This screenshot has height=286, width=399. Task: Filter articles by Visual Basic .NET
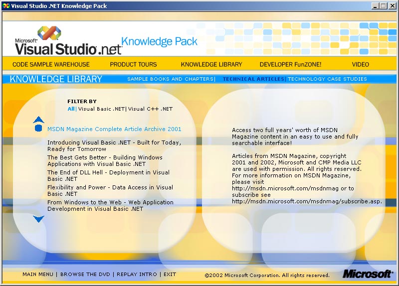pos(101,109)
